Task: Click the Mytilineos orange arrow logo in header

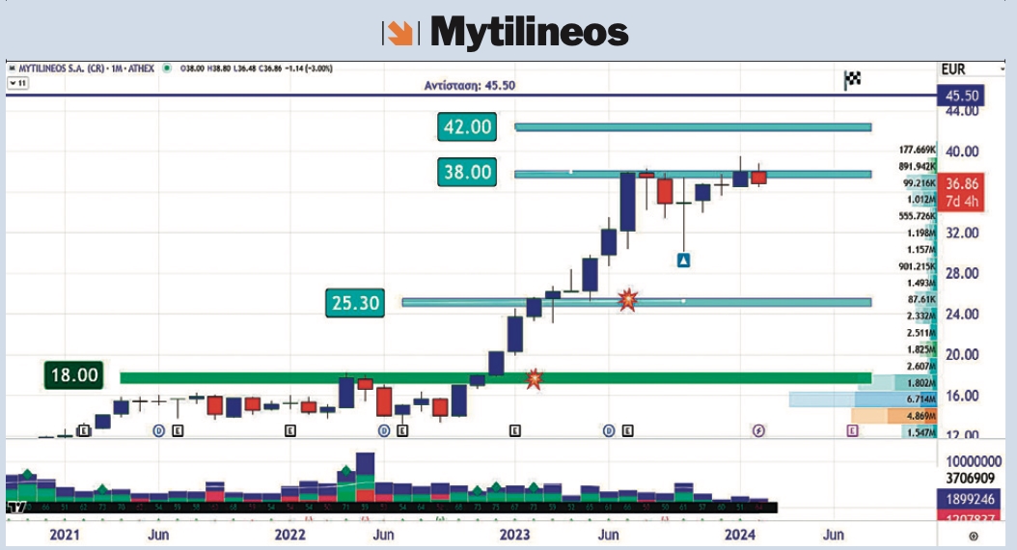Action: tap(399, 33)
